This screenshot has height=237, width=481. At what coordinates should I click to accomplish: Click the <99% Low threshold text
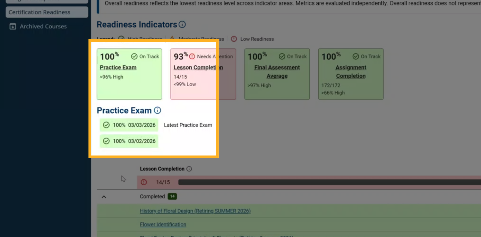click(185, 84)
